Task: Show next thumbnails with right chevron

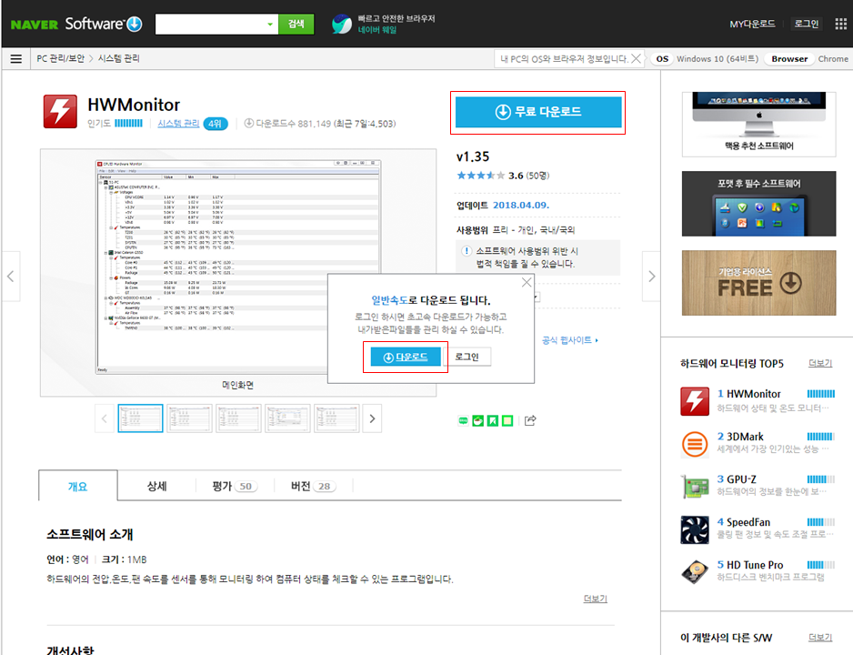Action: 372,418
